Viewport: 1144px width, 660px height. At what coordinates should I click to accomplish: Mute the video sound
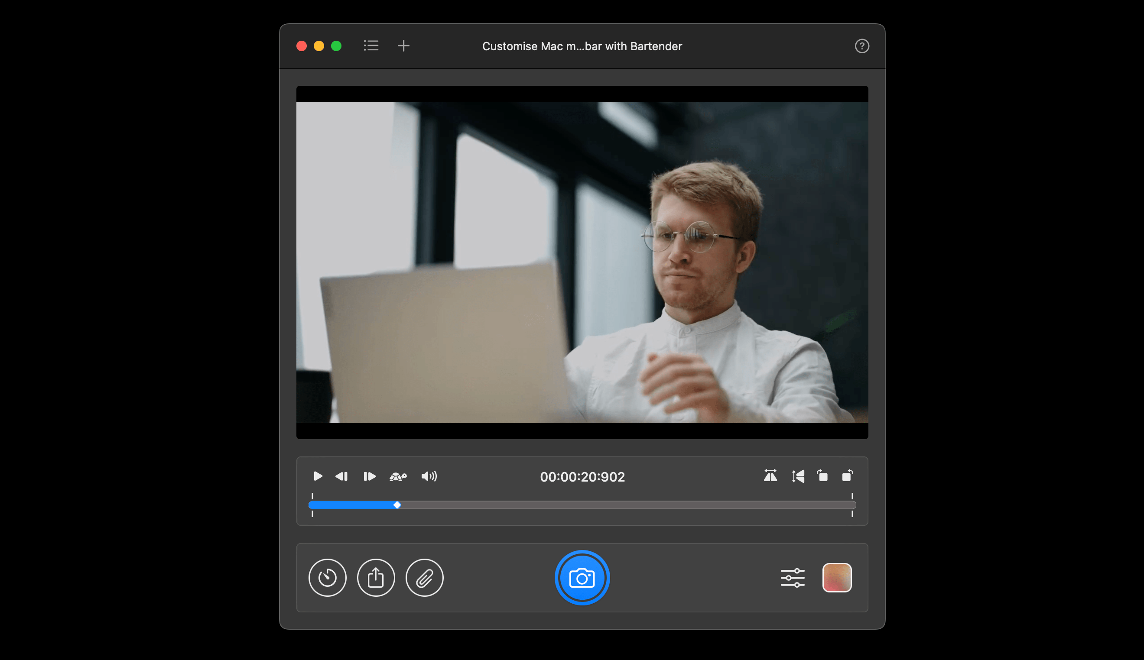pos(429,476)
